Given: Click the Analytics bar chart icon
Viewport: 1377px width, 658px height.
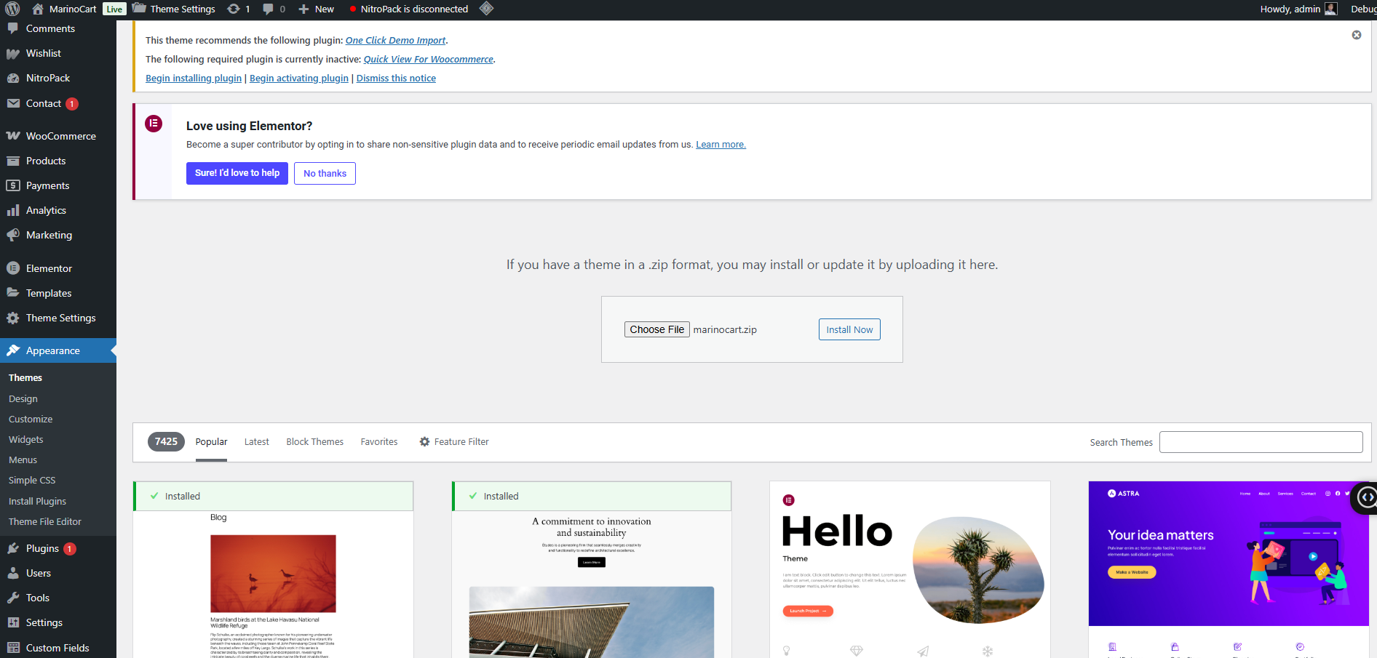Looking at the screenshot, I should [13, 210].
